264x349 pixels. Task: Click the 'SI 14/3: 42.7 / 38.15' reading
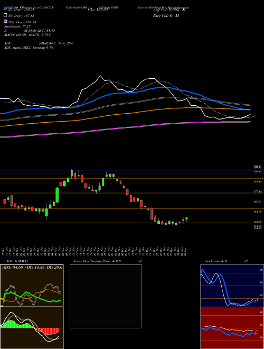40,31
